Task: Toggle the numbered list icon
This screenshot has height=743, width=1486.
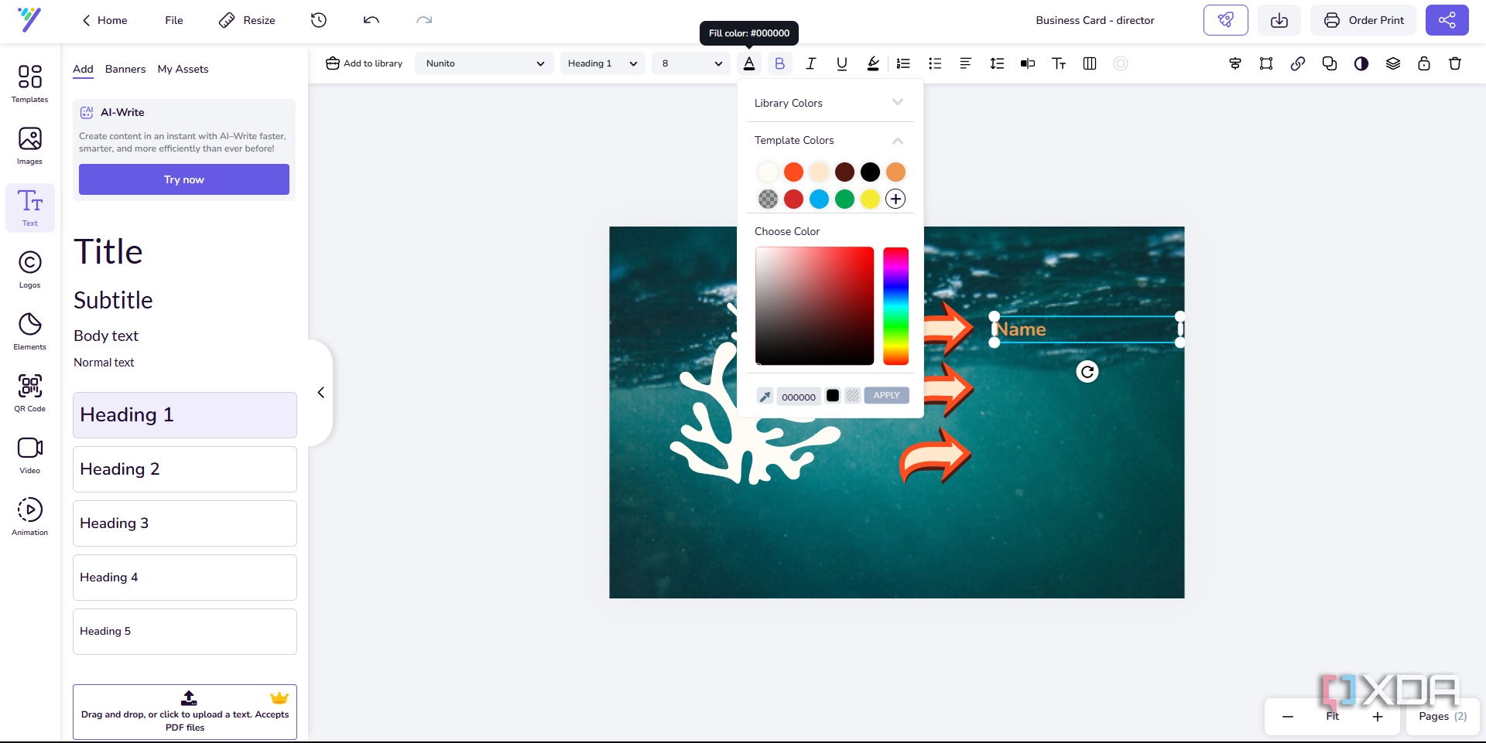Action: pyautogui.click(x=903, y=63)
